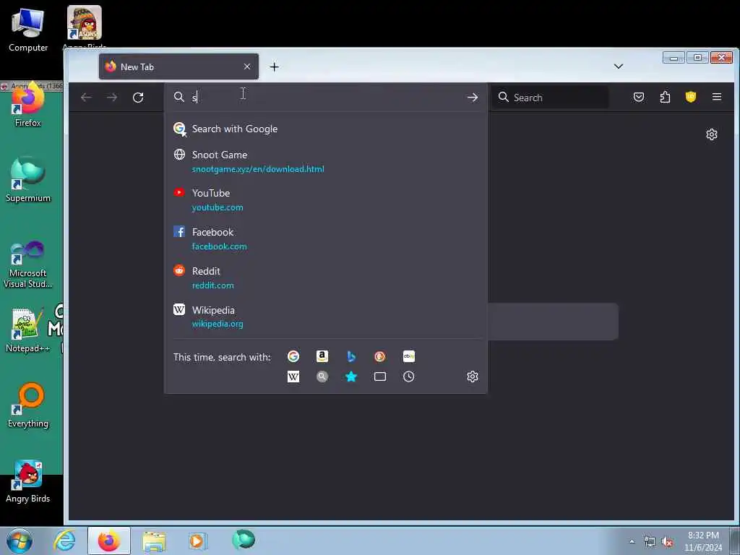
Task: Focus the separate Search box
Action: [x=550, y=98]
